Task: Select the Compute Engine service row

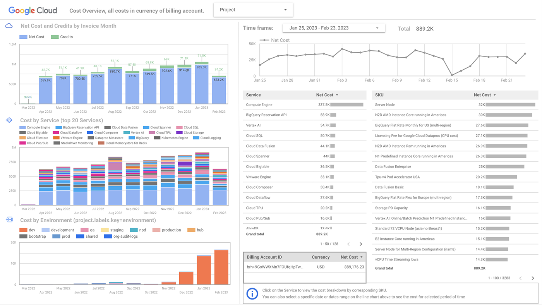Action: 271,105
